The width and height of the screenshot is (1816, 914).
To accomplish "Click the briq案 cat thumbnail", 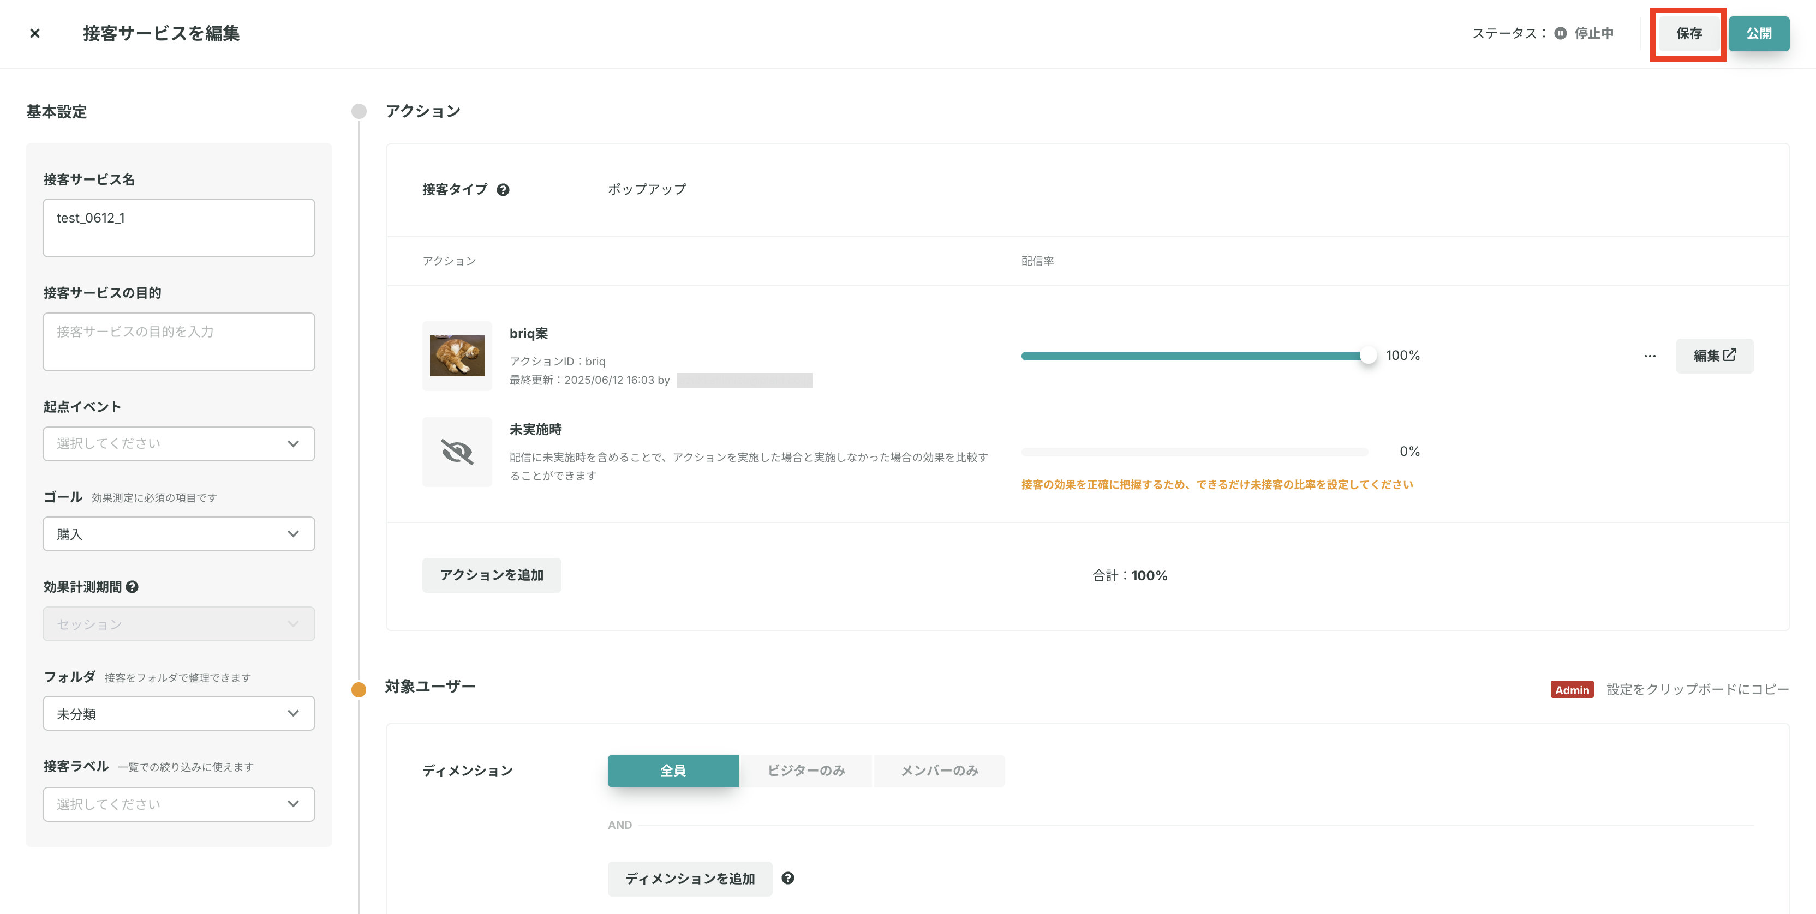I will click(x=457, y=356).
